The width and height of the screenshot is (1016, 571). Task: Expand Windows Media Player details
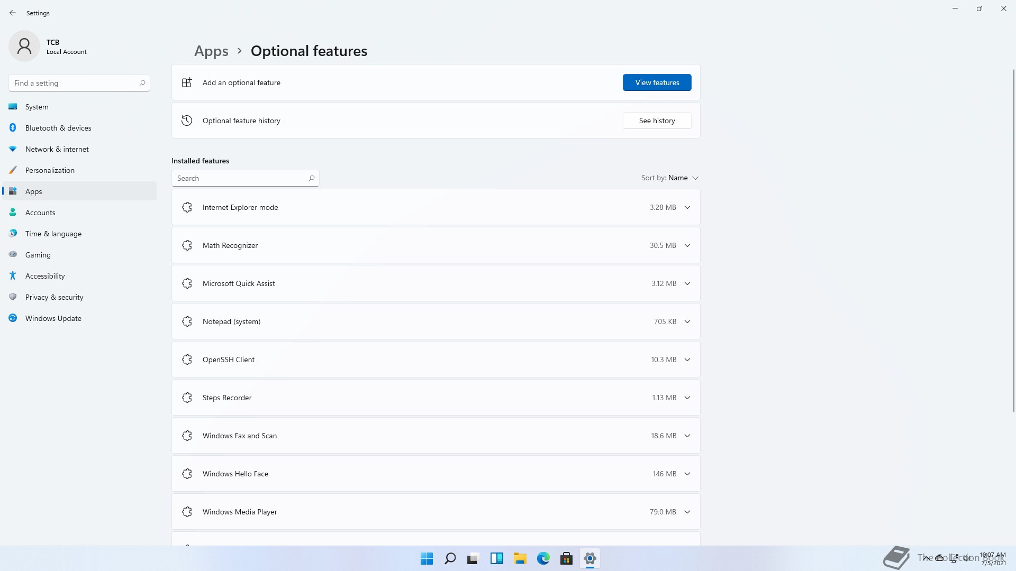(687, 512)
